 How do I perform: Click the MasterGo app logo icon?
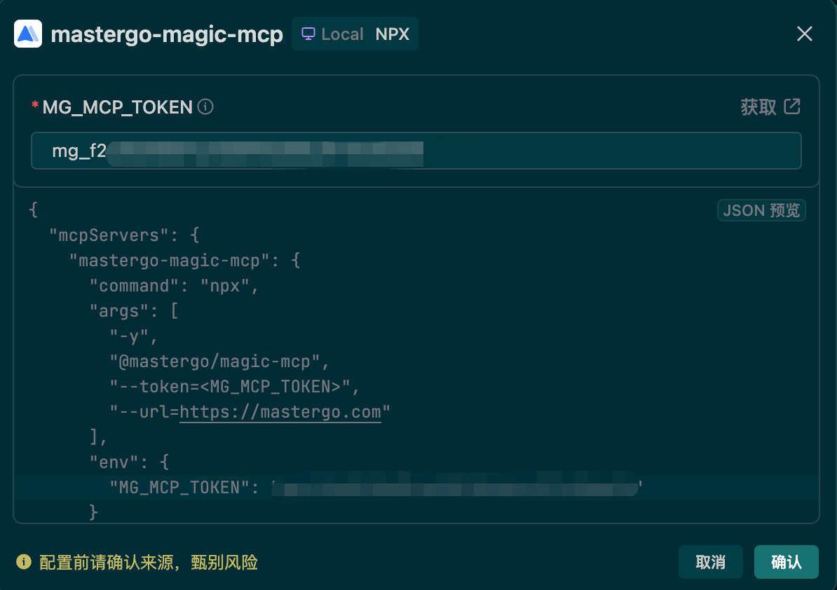(28, 34)
